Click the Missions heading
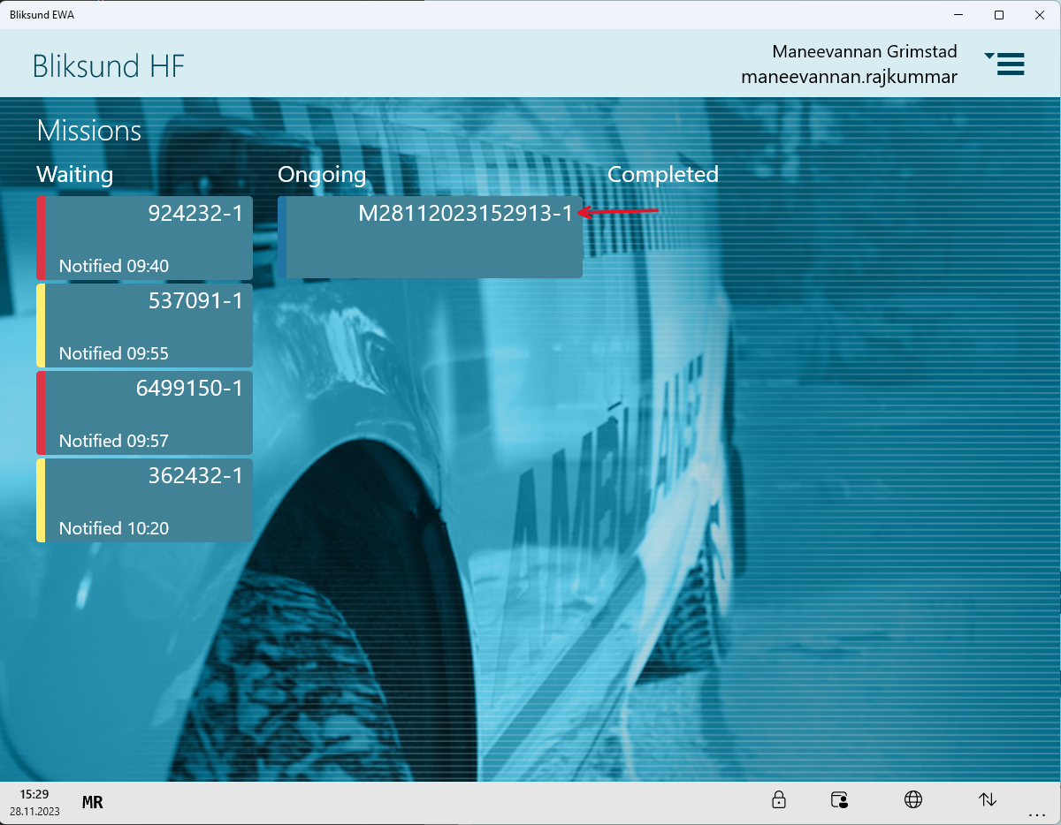 pyautogui.click(x=89, y=131)
